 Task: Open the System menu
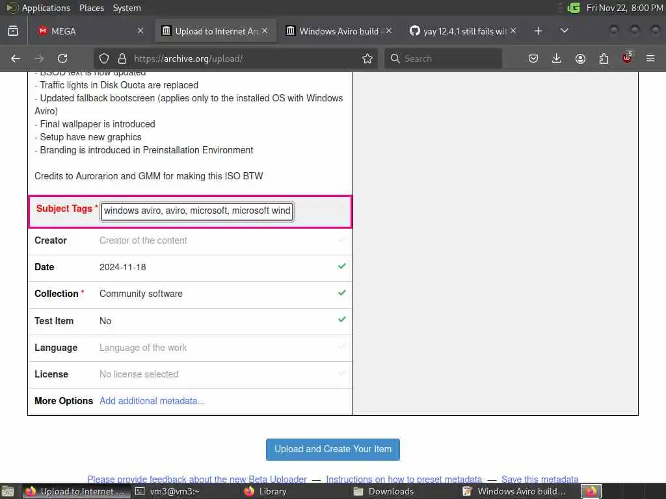pyautogui.click(x=127, y=8)
